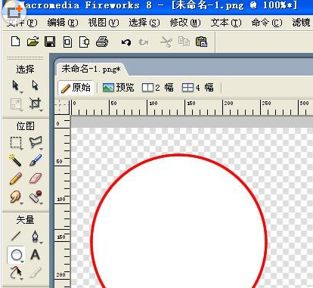
Task: Switch to 原始 view
Action: 76,88
